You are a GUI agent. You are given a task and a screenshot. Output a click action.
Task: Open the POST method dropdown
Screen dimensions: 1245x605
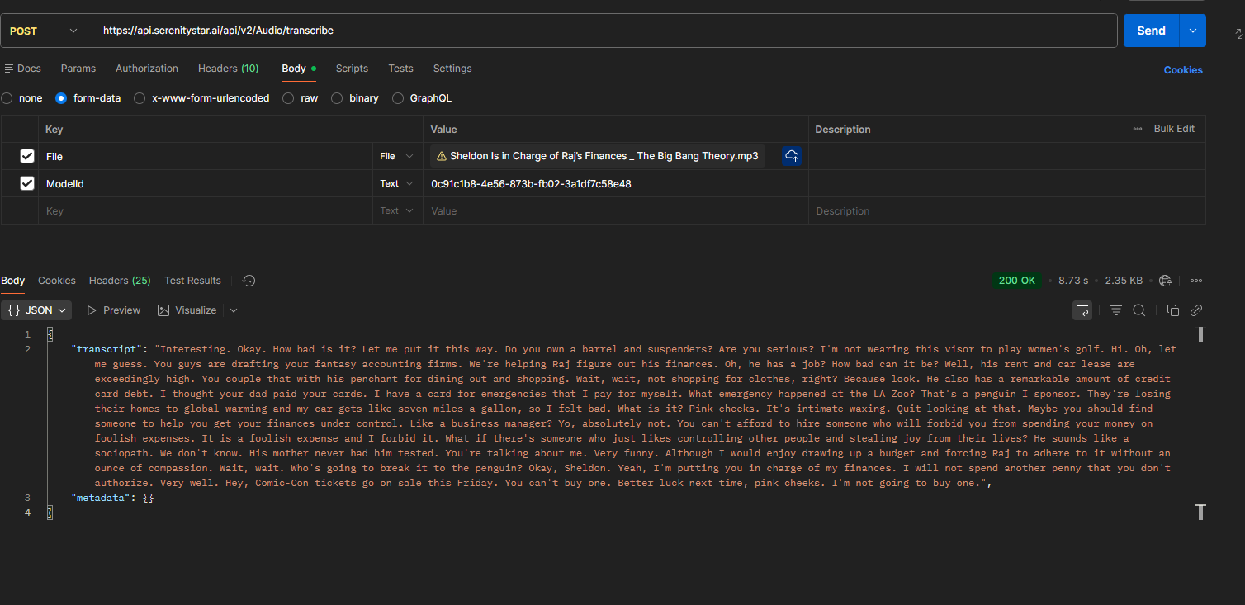pyautogui.click(x=44, y=31)
